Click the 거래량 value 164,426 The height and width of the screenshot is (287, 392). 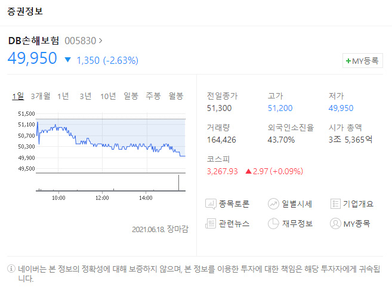(x=221, y=140)
